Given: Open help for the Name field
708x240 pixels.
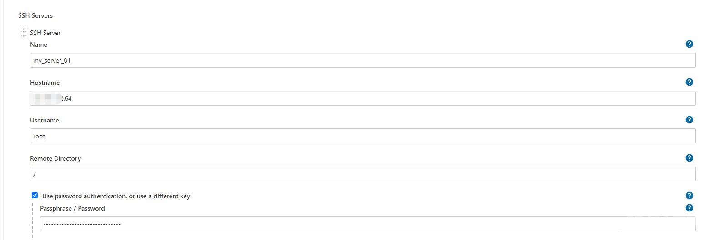Looking at the screenshot, I should 689,44.
